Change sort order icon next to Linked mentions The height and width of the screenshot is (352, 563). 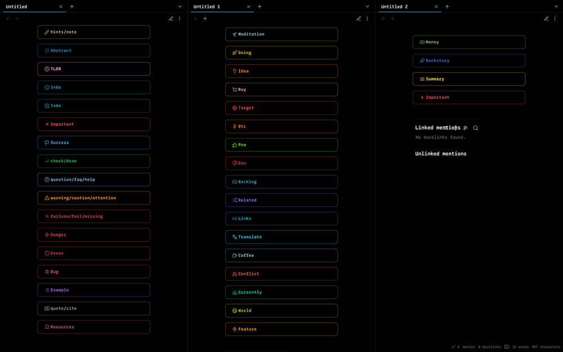click(466, 128)
